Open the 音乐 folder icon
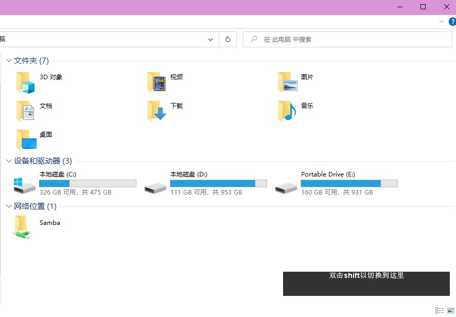The height and width of the screenshot is (317, 456). click(x=287, y=111)
